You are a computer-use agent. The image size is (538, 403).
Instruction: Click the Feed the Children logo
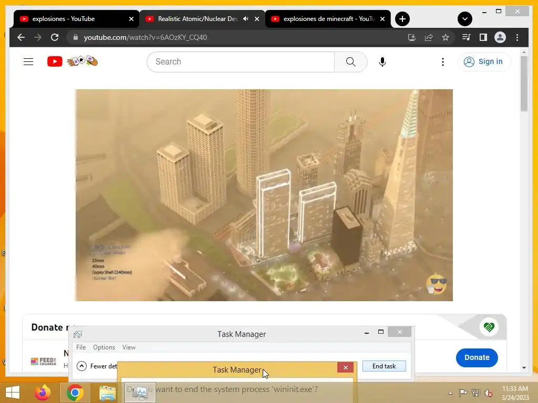click(44, 361)
